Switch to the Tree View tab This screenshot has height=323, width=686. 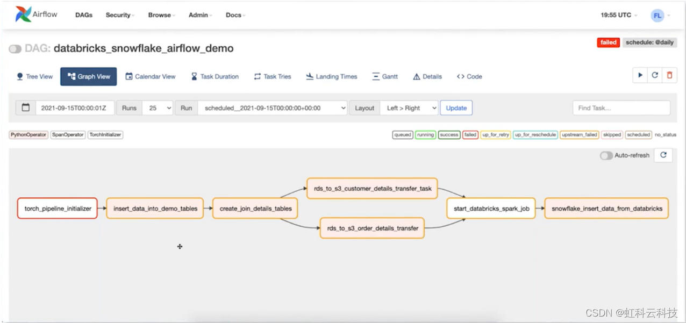tap(34, 76)
